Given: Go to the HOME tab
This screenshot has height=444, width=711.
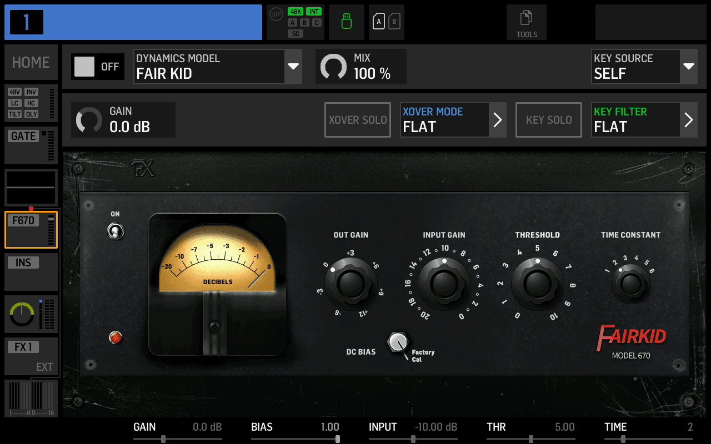Looking at the screenshot, I should (31, 62).
